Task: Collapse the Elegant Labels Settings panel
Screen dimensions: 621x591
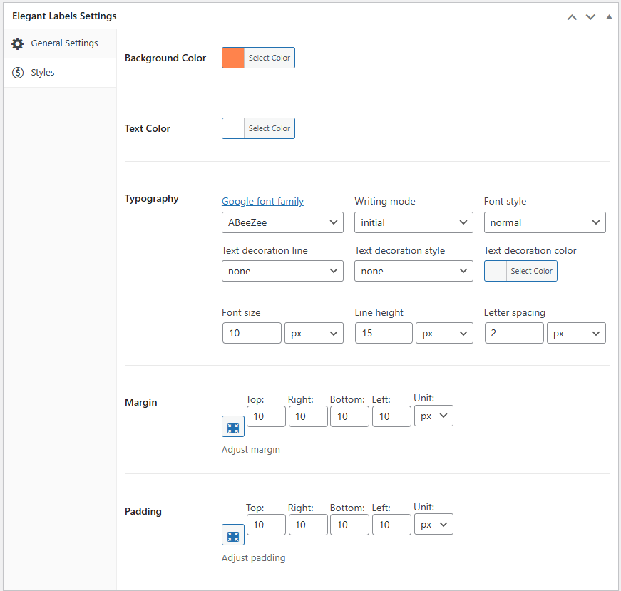Action: [x=608, y=16]
